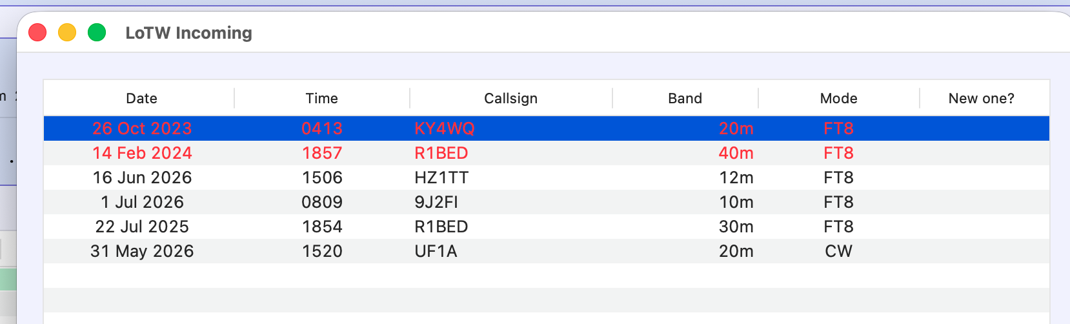Minimize the LoTW Incoming window
1070x324 pixels.
67,32
